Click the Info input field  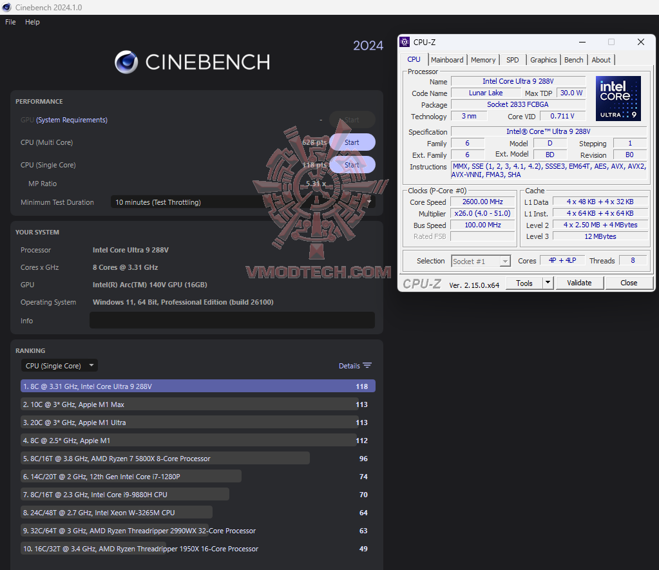(x=232, y=320)
